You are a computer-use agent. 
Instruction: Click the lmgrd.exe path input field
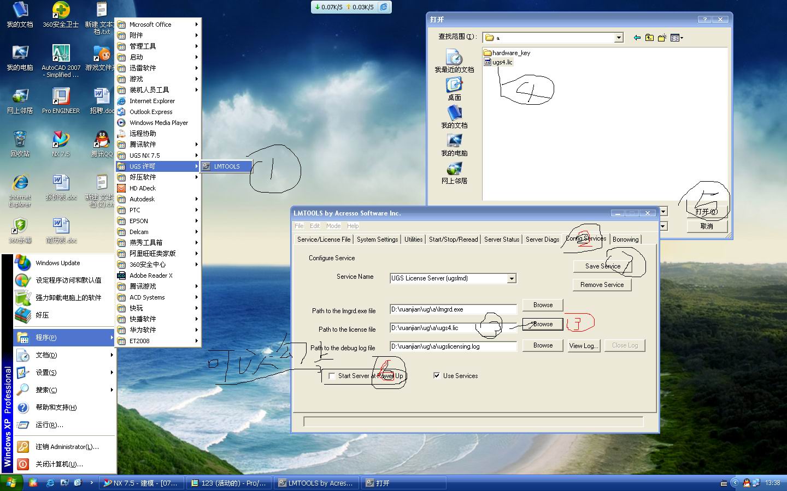[x=453, y=309]
